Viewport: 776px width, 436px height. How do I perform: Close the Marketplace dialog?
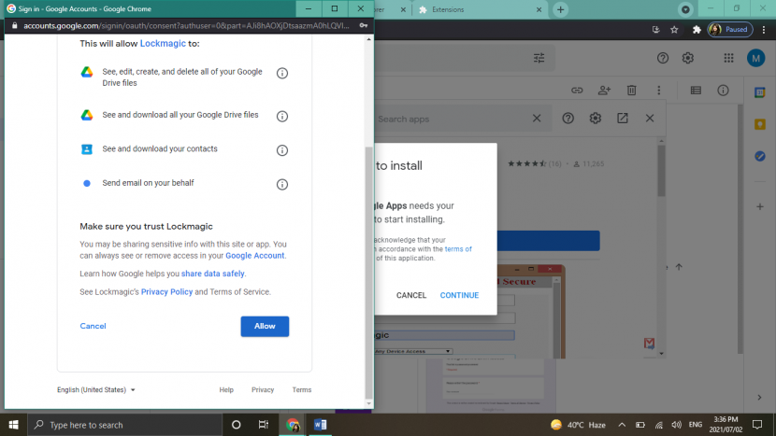[x=650, y=119]
